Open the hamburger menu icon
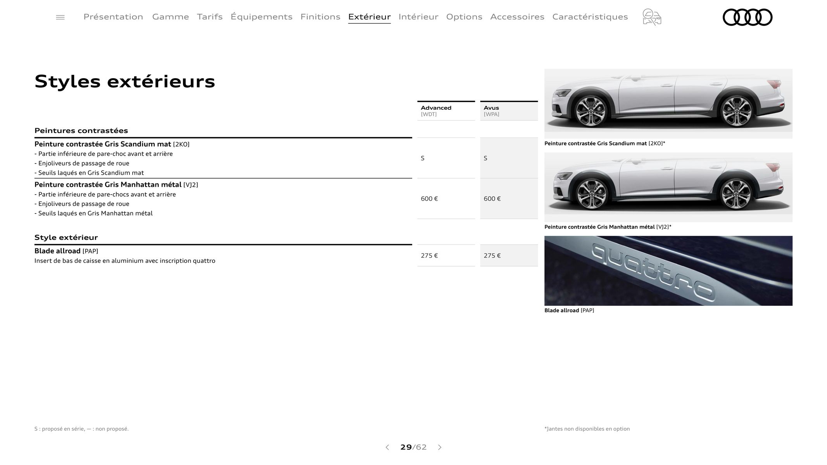The image size is (827, 465). (60, 17)
